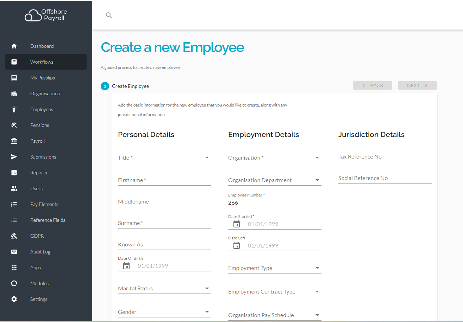Click the Reports chart icon
Screen dimensions: 463x322
[x=14, y=173]
